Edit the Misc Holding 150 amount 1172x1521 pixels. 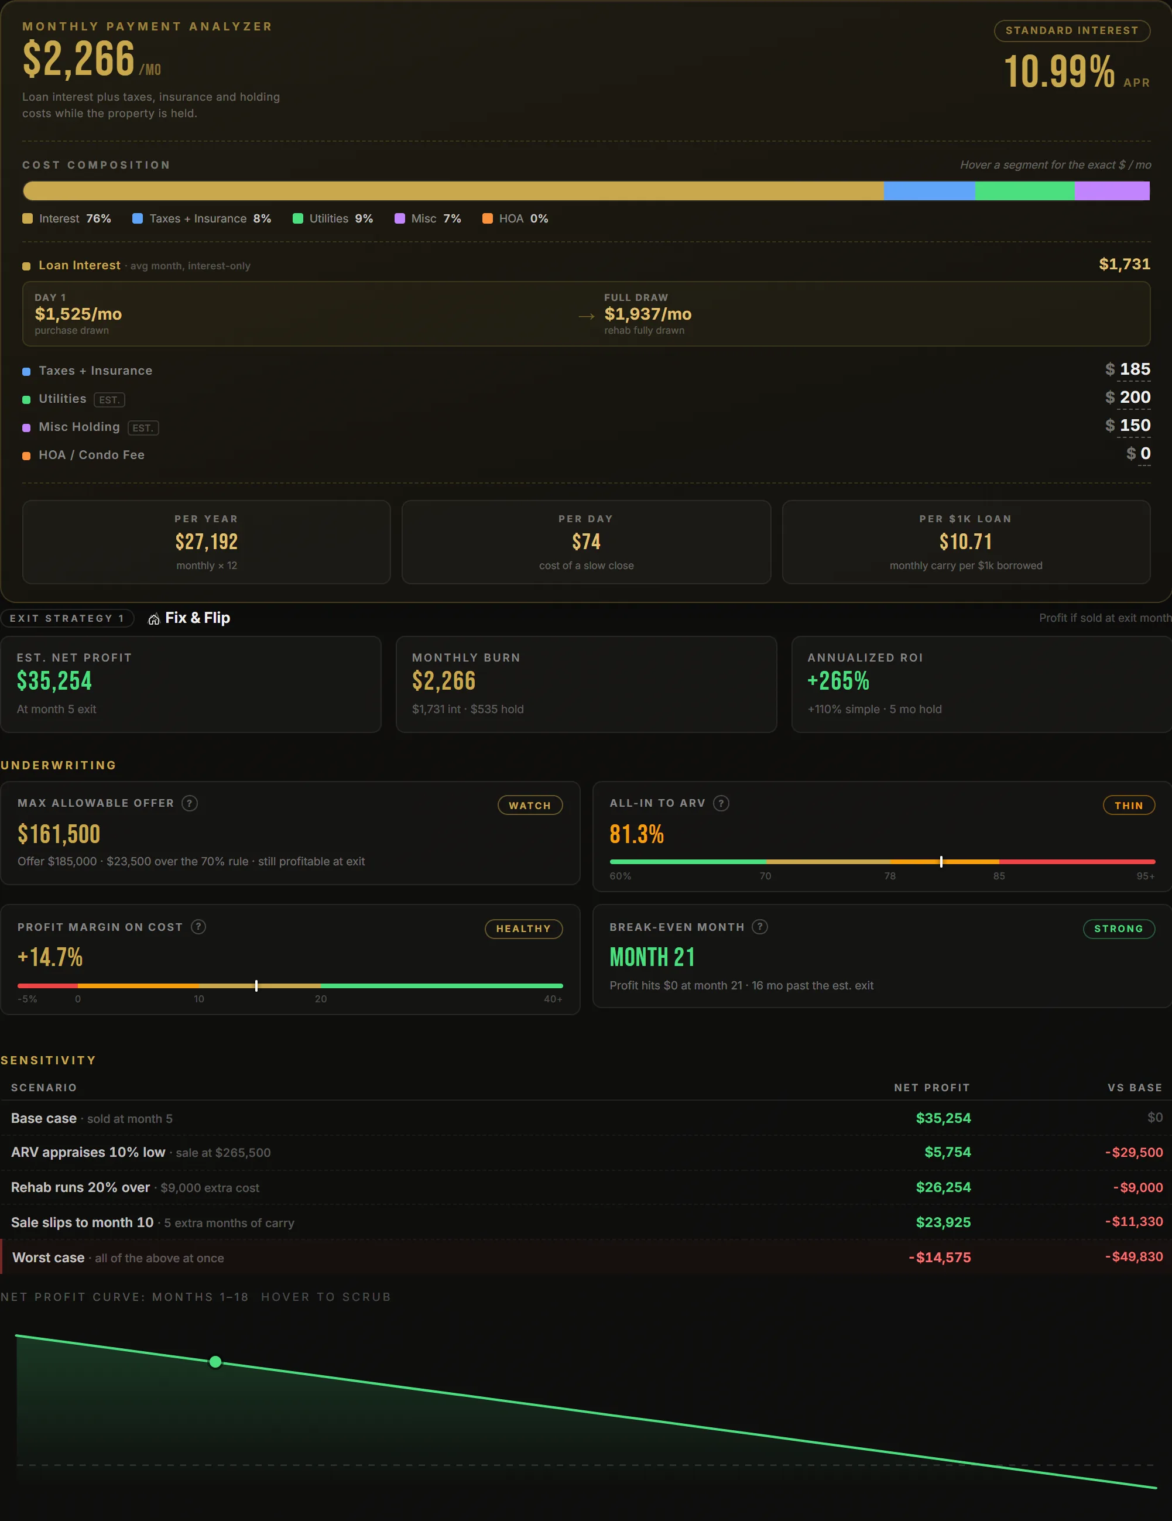click(1135, 425)
